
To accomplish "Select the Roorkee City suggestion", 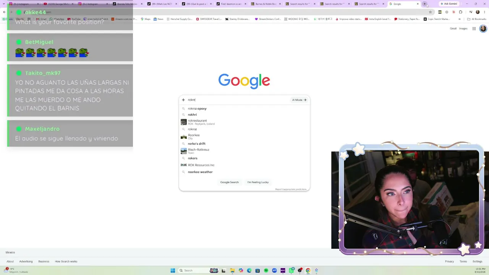I will coord(244,136).
